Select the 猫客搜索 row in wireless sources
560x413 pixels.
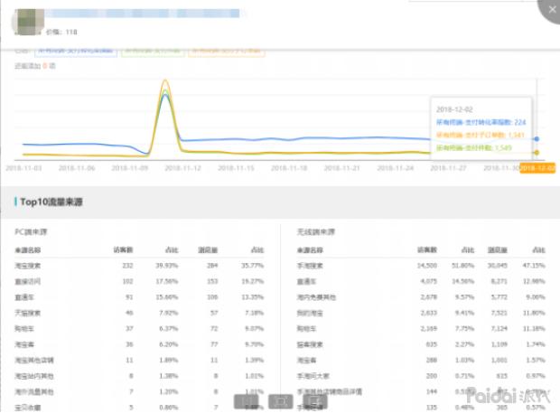pos(421,344)
